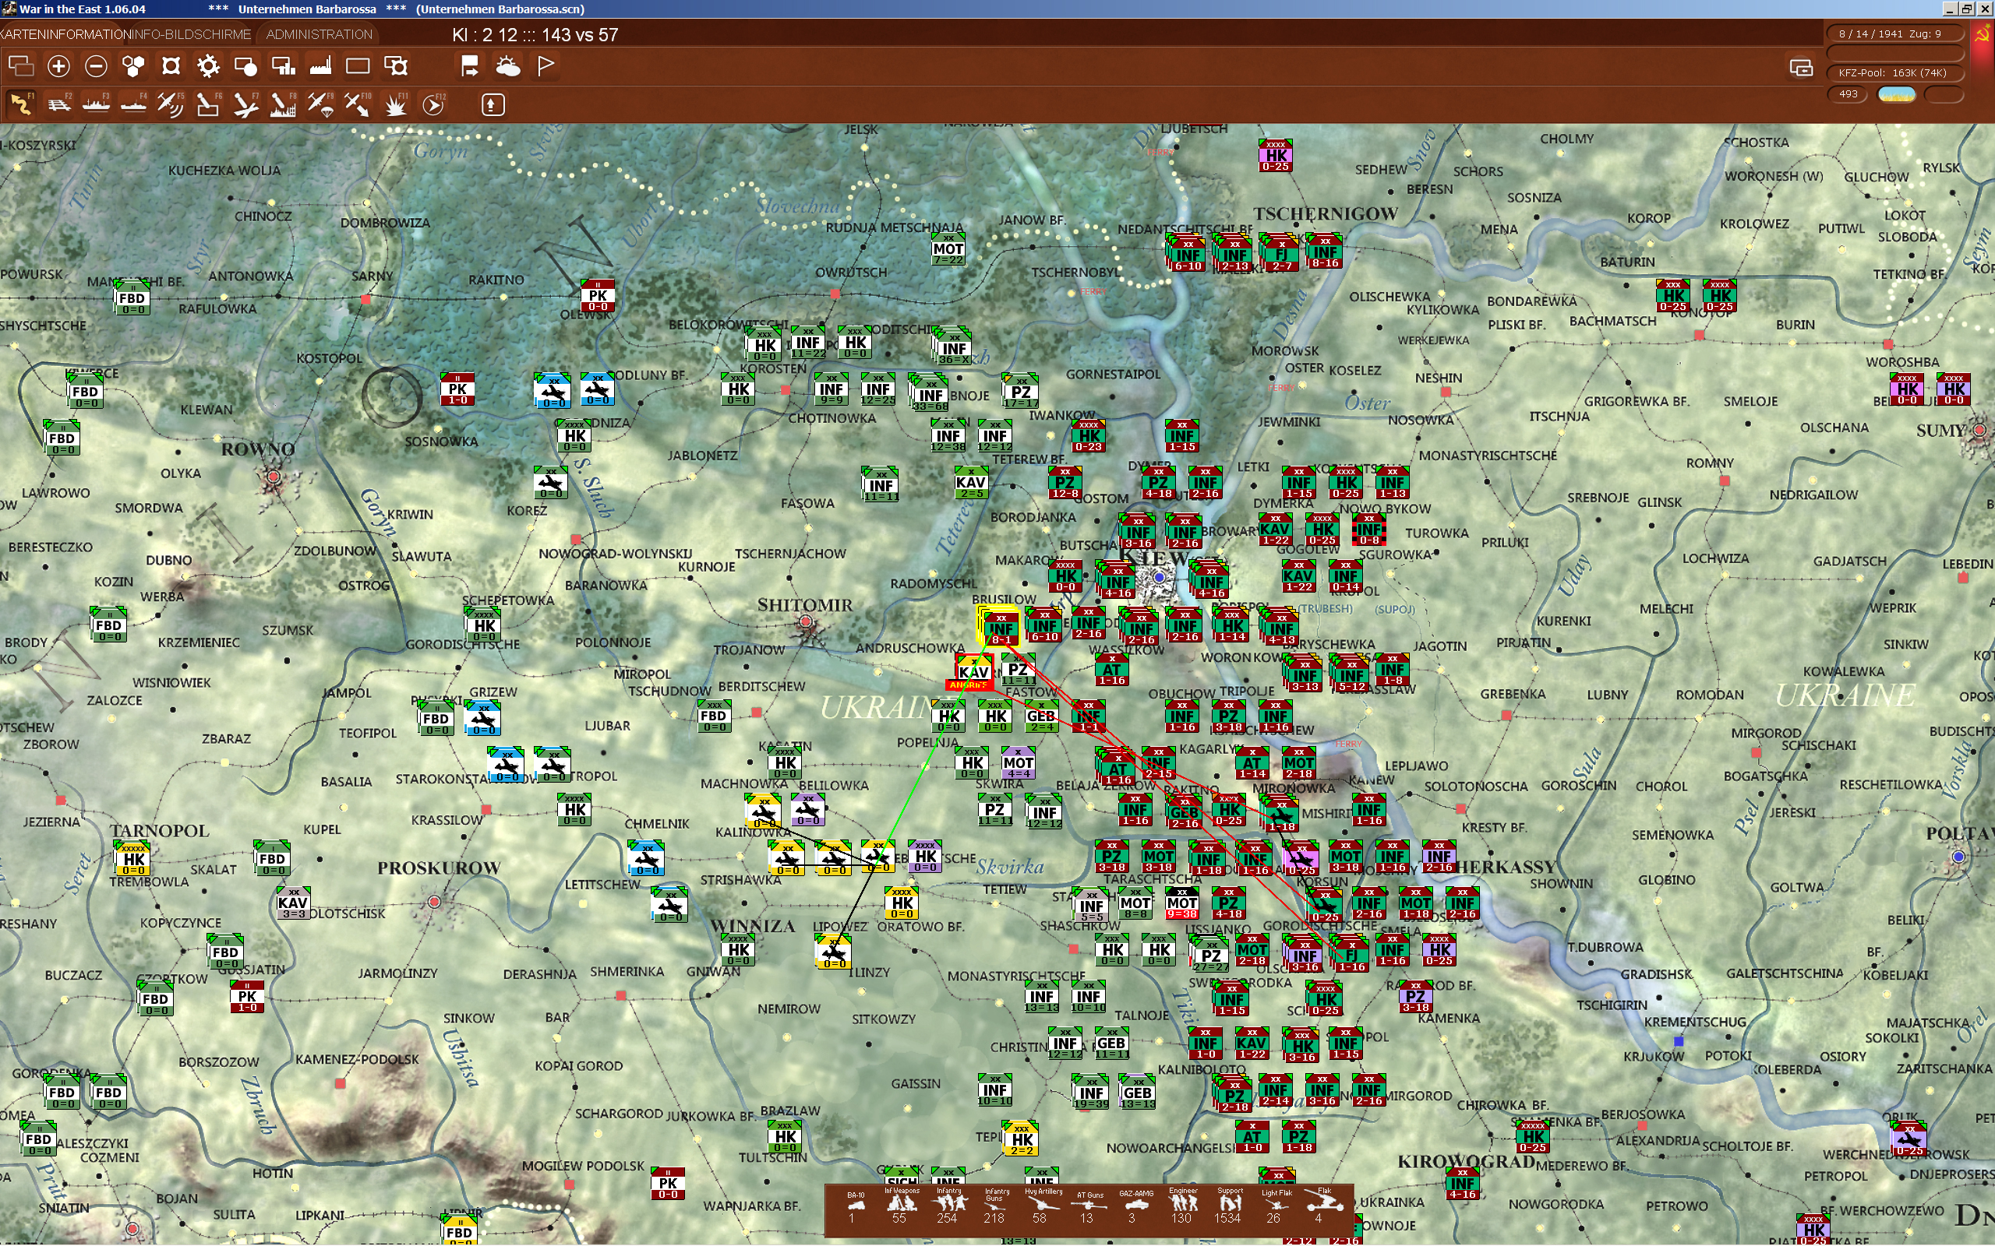Viewport: 1995px width, 1246px height.
Task: Open the KARTENINFORMATION tab
Action: point(65,34)
